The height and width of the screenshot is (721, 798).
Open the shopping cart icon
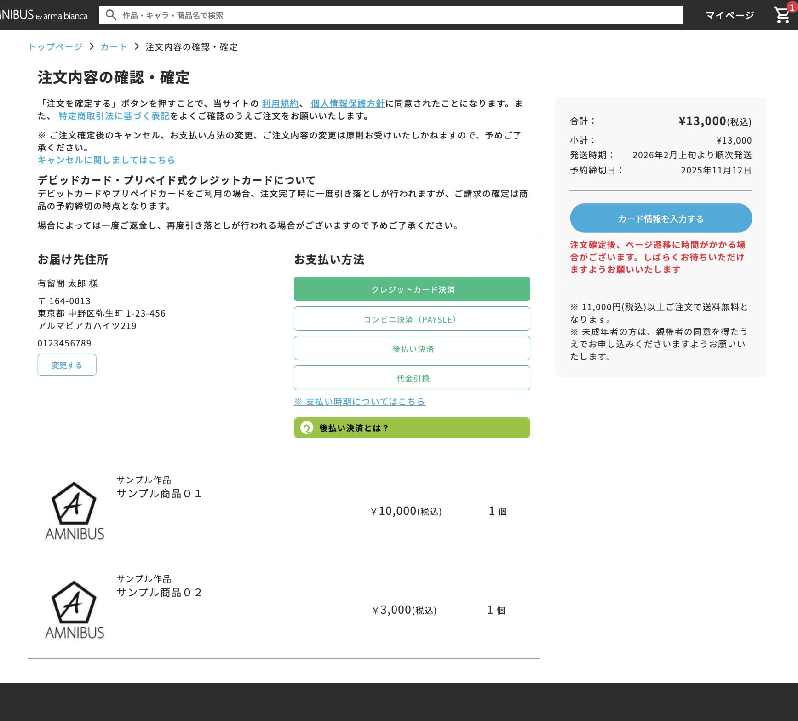pos(782,15)
